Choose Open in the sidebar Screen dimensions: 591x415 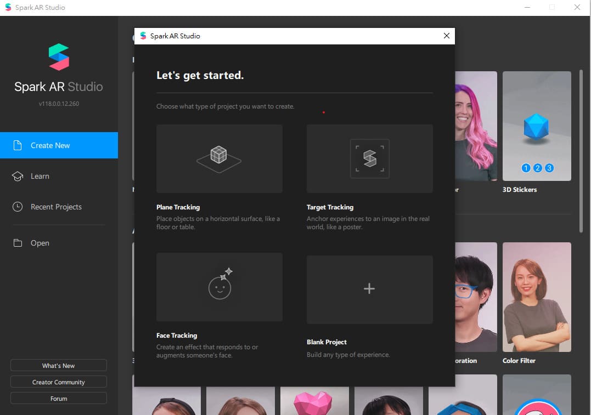(59, 243)
